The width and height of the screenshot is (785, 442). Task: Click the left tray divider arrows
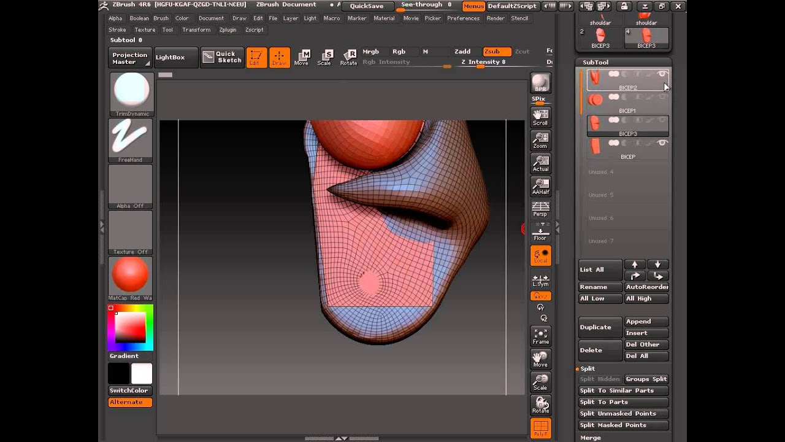click(102, 227)
